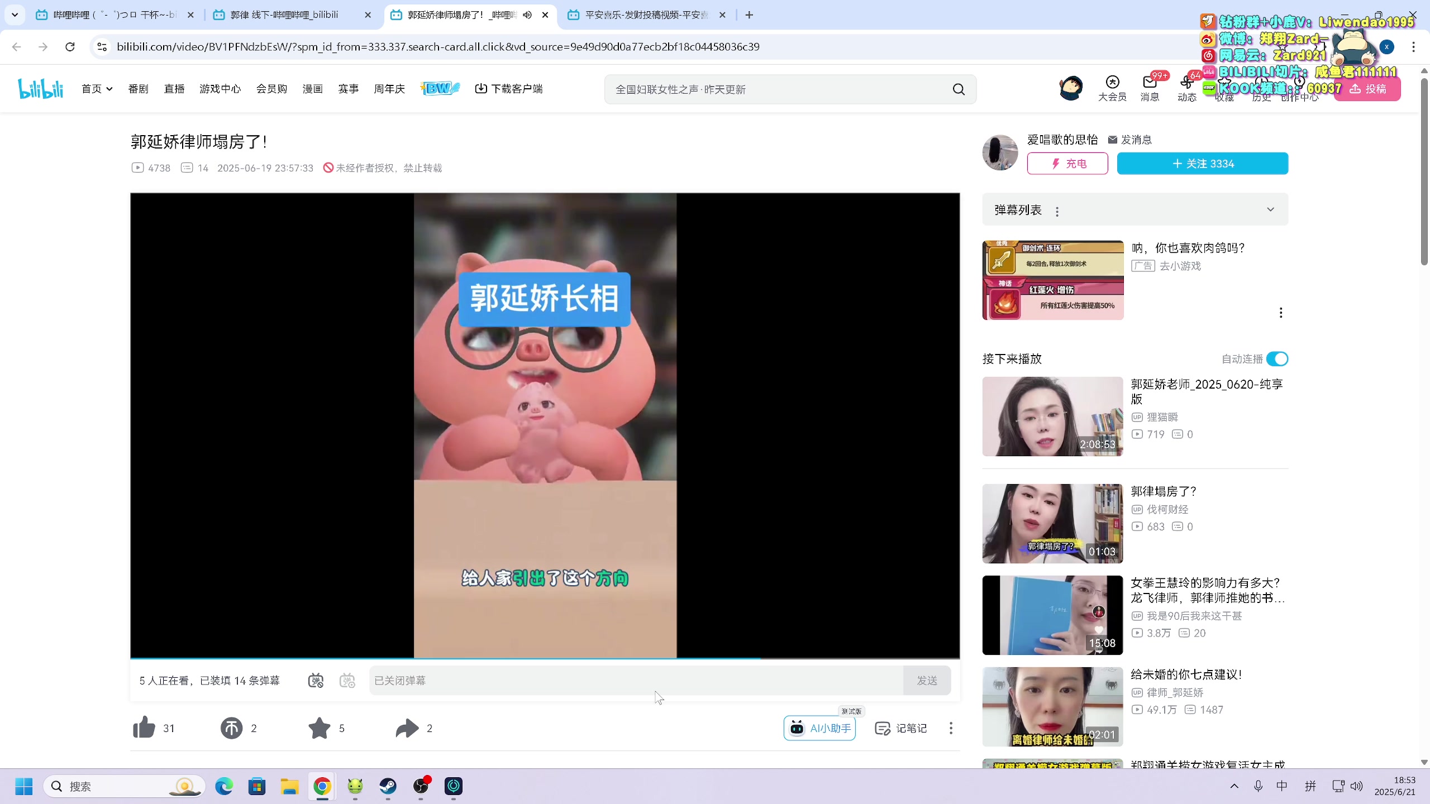Open 游戏中心 menu item
The height and width of the screenshot is (804, 1430).
tap(220, 89)
